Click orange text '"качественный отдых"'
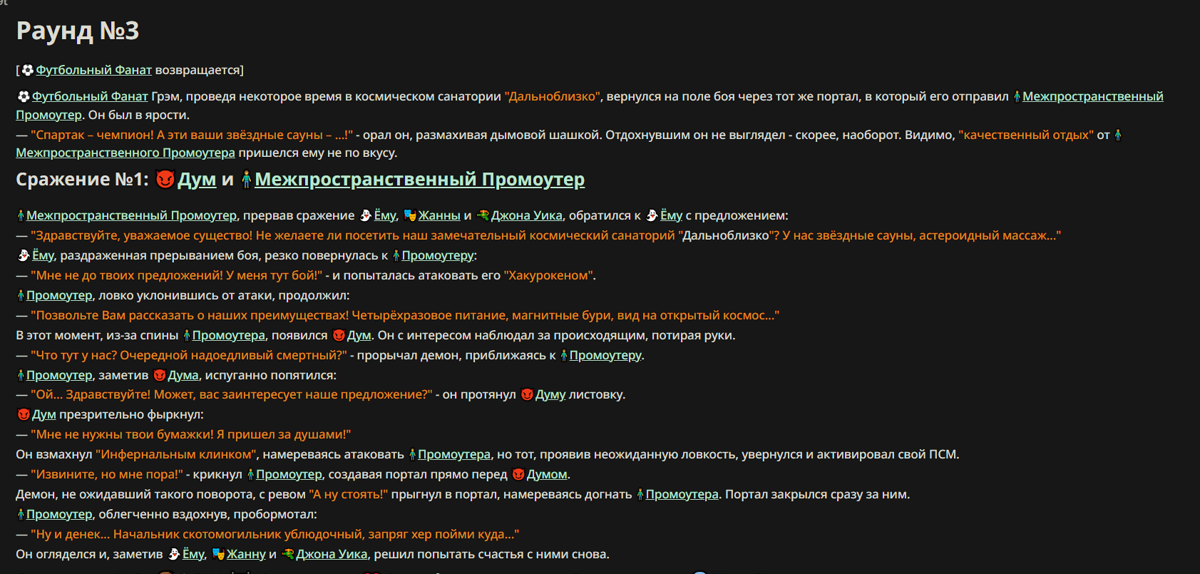 pos(1026,135)
